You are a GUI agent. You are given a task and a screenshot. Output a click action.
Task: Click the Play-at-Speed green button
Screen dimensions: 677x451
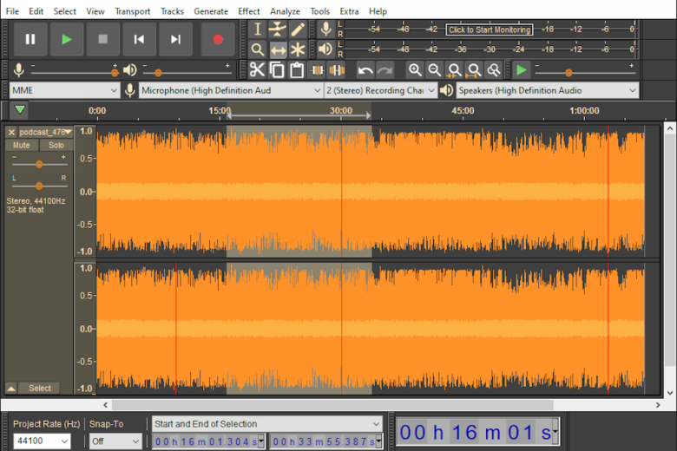point(522,70)
